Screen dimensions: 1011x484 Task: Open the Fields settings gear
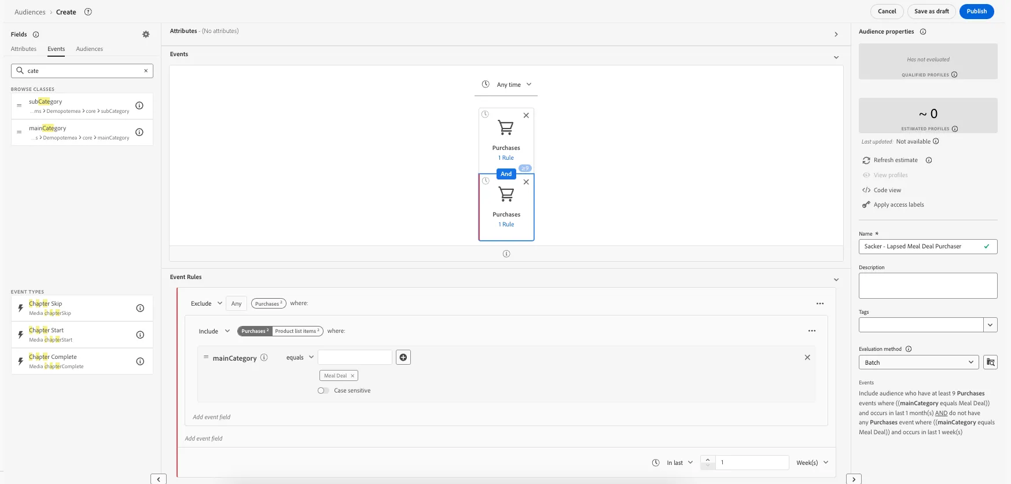click(146, 35)
